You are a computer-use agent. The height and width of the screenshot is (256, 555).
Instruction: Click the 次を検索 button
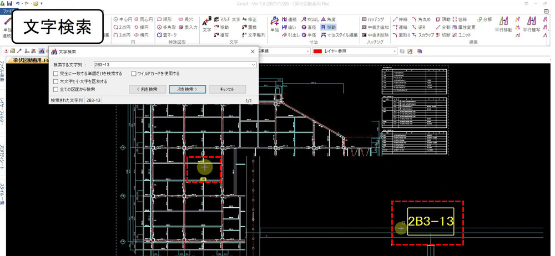click(x=187, y=89)
